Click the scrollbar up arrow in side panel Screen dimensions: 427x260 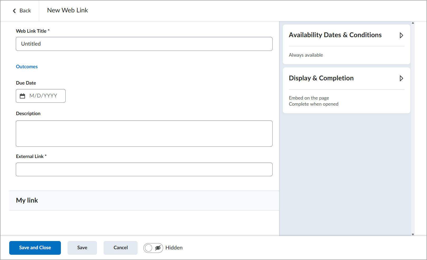click(x=413, y=23)
